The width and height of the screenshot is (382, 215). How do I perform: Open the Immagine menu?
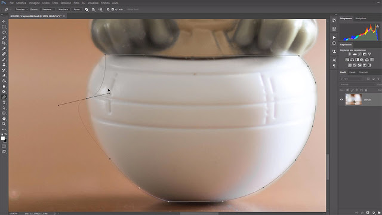[34, 3]
